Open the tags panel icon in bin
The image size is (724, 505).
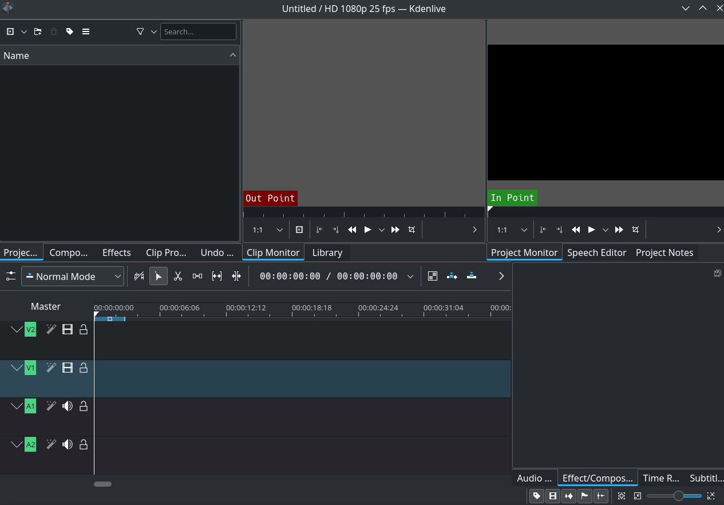point(70,31)
